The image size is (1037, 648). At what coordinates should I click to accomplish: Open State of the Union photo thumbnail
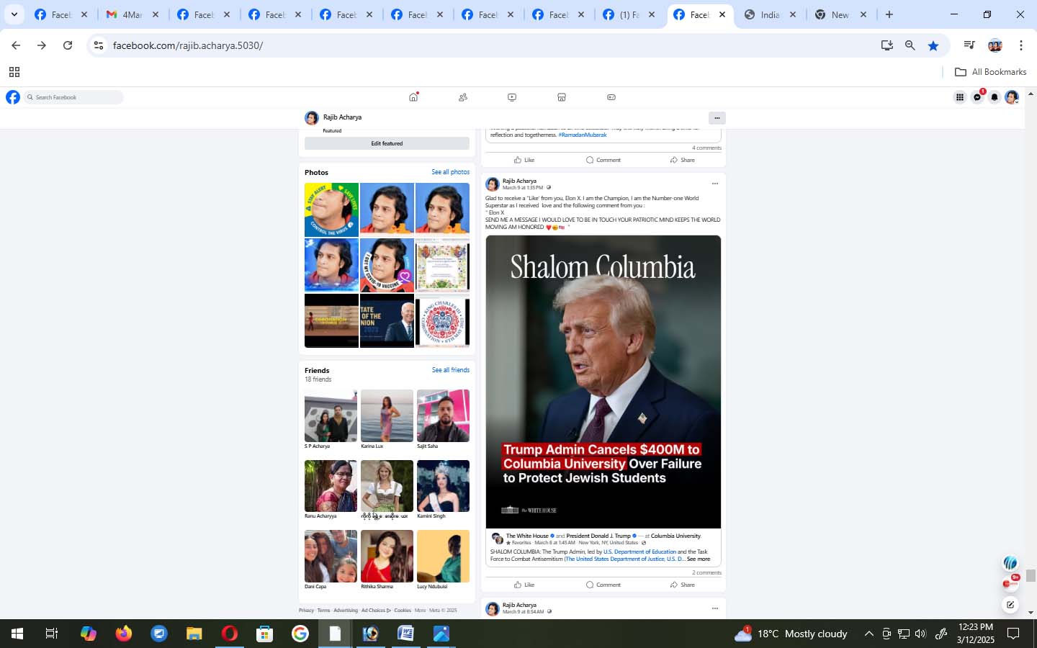click(387, 320)
